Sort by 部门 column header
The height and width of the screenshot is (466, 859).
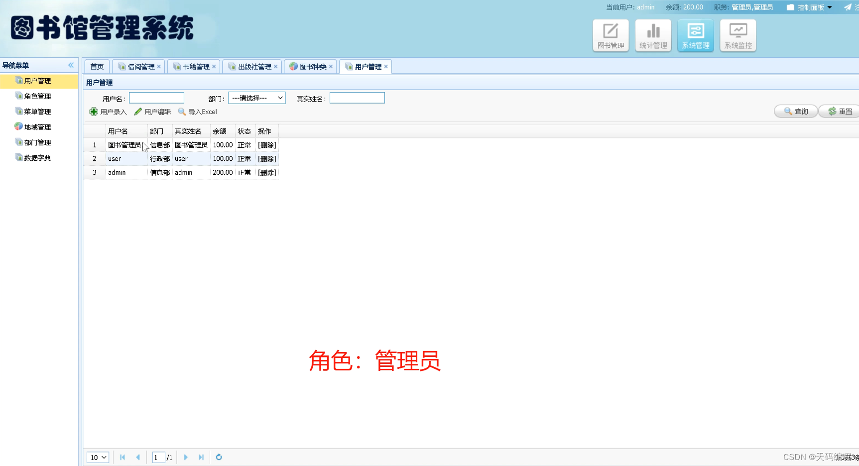(160, 131)
